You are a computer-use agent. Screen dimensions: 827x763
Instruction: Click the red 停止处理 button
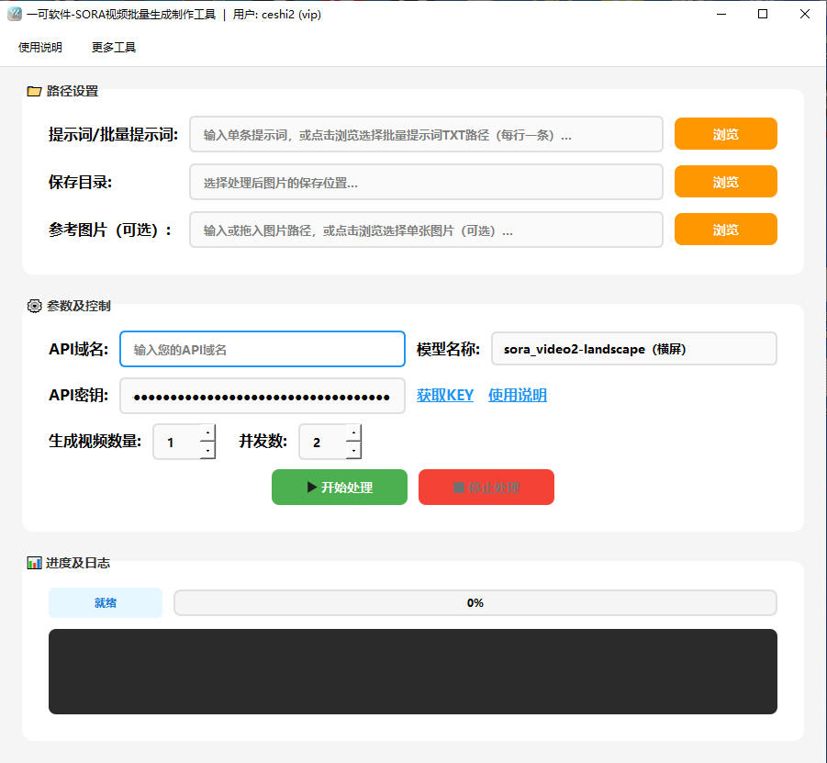486,488
